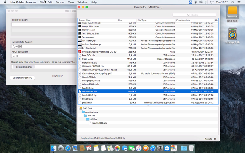
Task: Click the Folx GO+.zip archive icon
Action: (80, 55)
